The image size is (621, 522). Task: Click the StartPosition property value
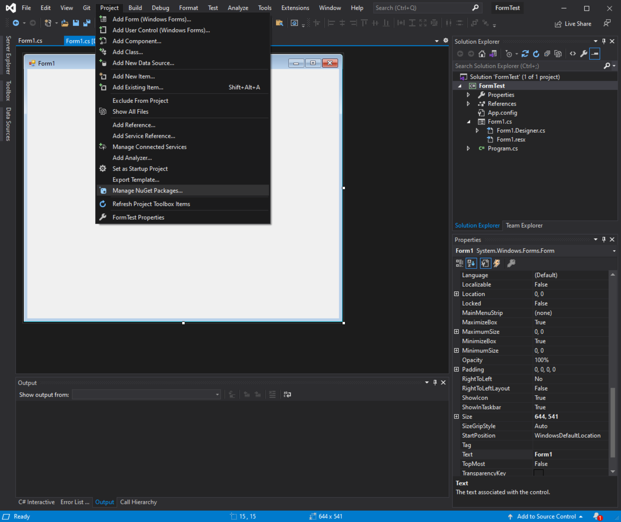point(571,435)
